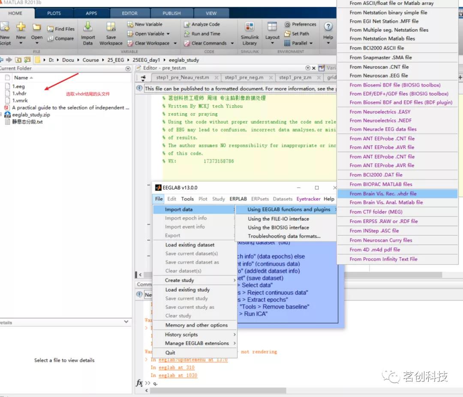The height and width of the screenshot is (397, 463).
Task: Click the Set Path icon
Action: 287,34
